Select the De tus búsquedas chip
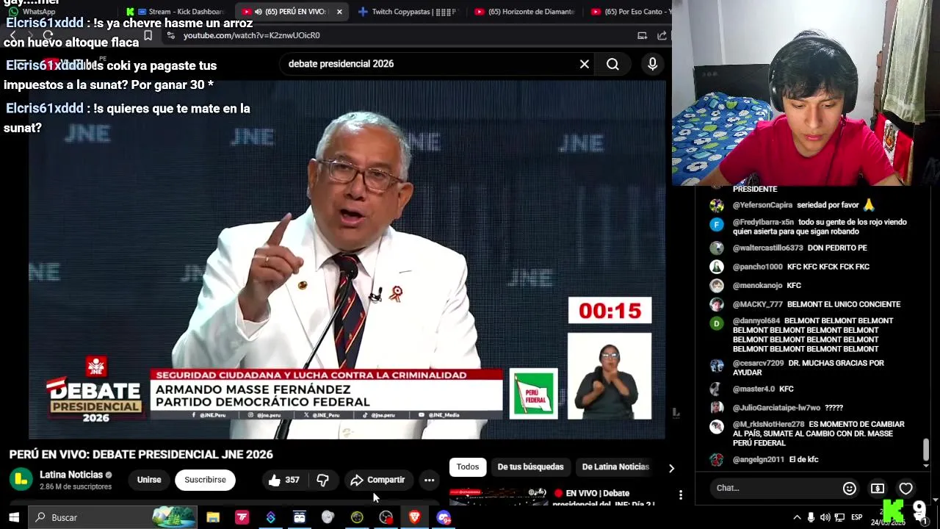Image resolution: width=940 pixels, height=529 pixels. coord(530,467)
